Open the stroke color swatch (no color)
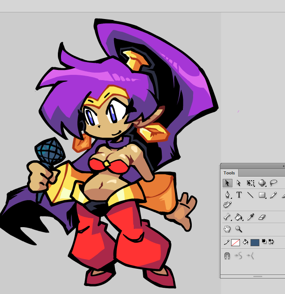 tap(236, 243)
